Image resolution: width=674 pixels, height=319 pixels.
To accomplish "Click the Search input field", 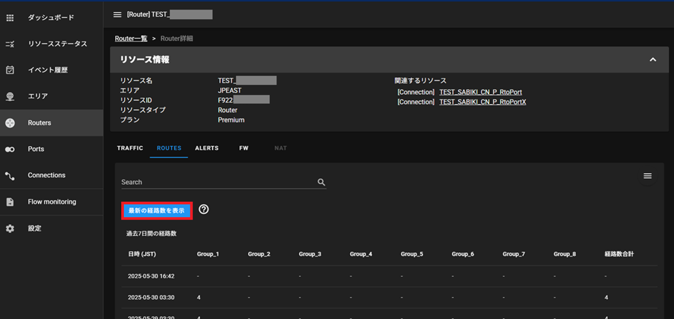I will point(217,182).
